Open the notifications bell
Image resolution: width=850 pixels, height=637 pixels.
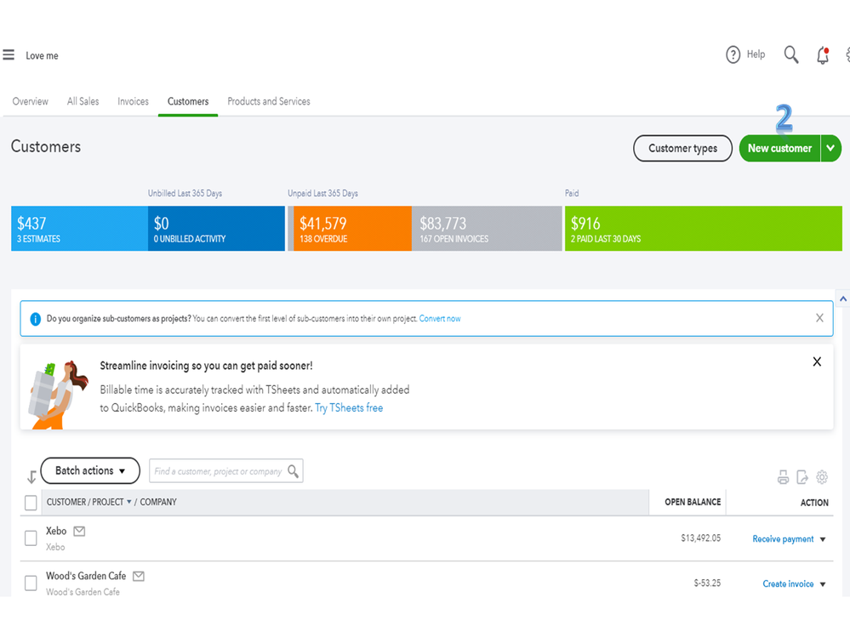[x=822, y=56]
